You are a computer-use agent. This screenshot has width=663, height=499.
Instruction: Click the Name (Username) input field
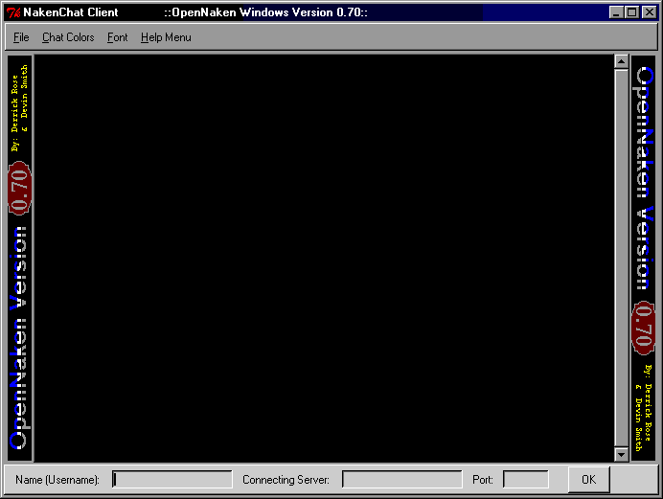coord(172,479)
